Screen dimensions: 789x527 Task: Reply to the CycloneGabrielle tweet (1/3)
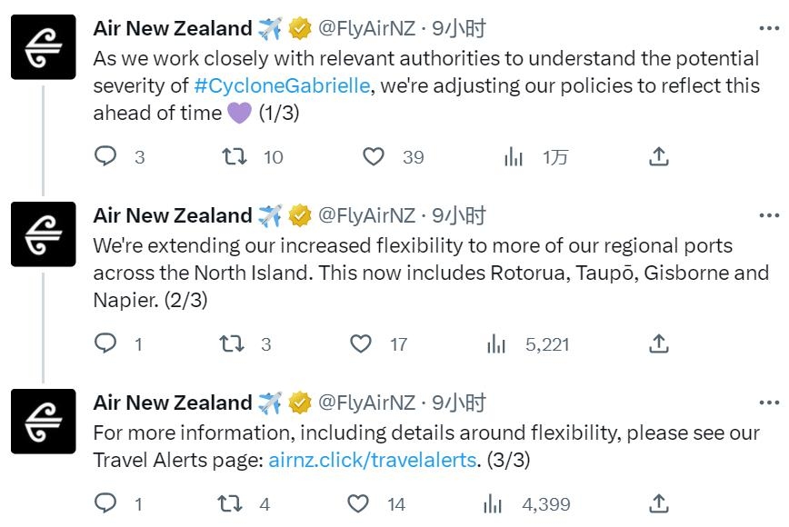point(106,156)
